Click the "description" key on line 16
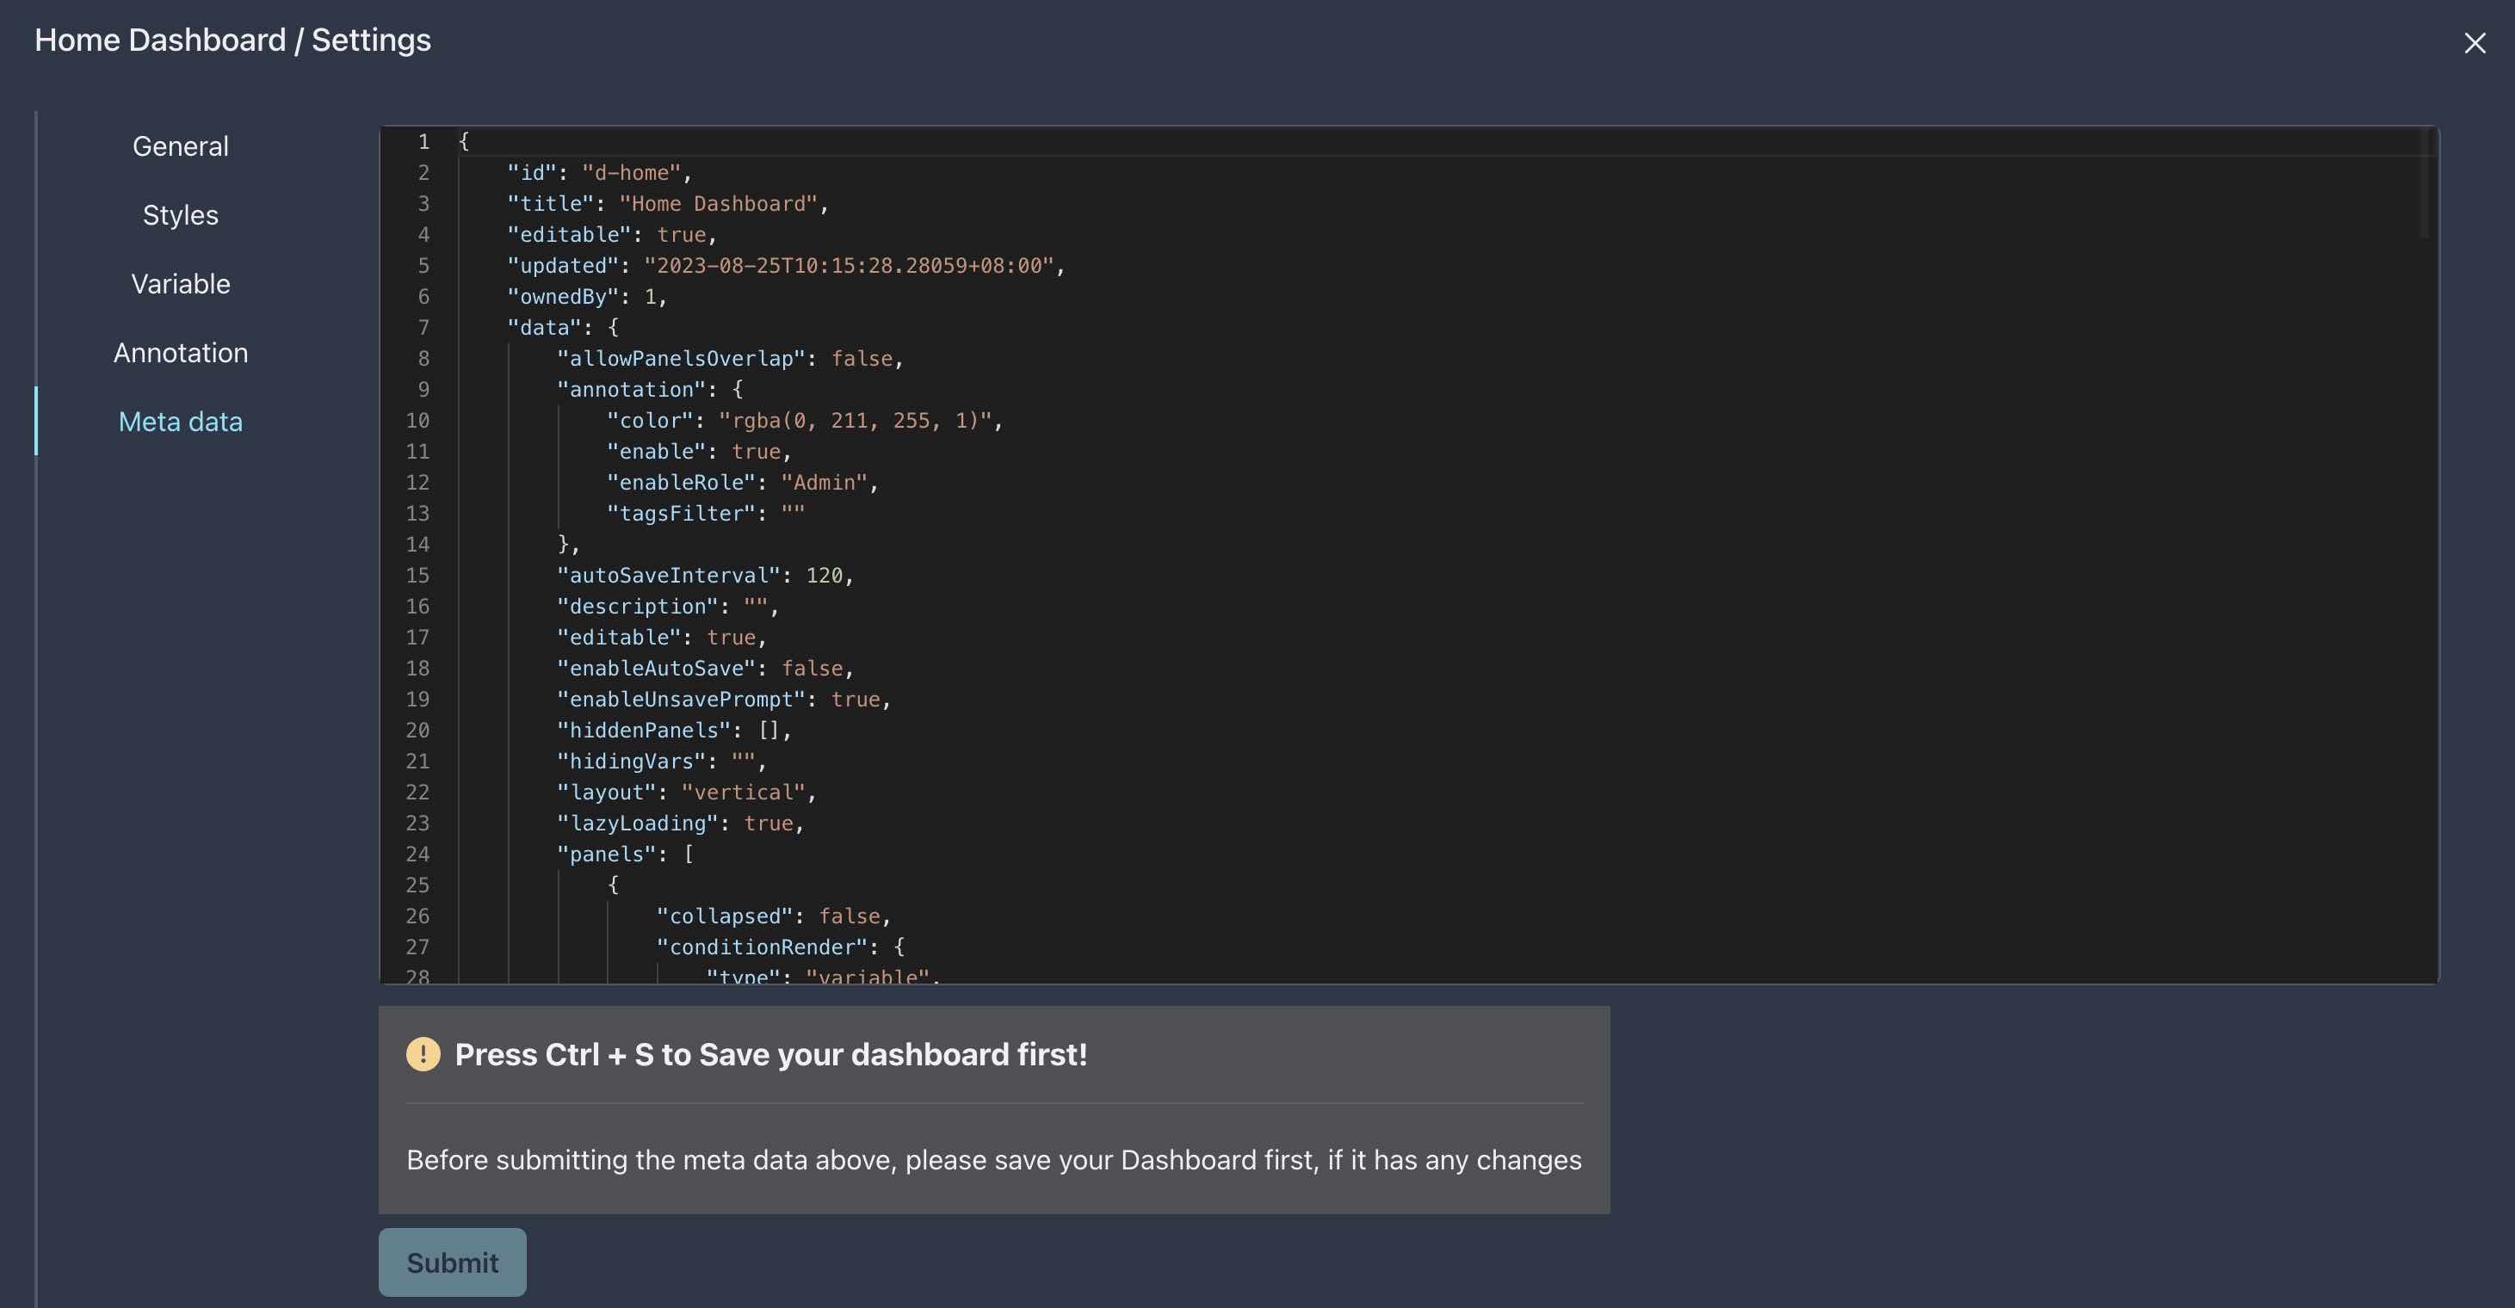This screenshot has width=2515, height=1308. pyautogui.click(x=638, y=606)
